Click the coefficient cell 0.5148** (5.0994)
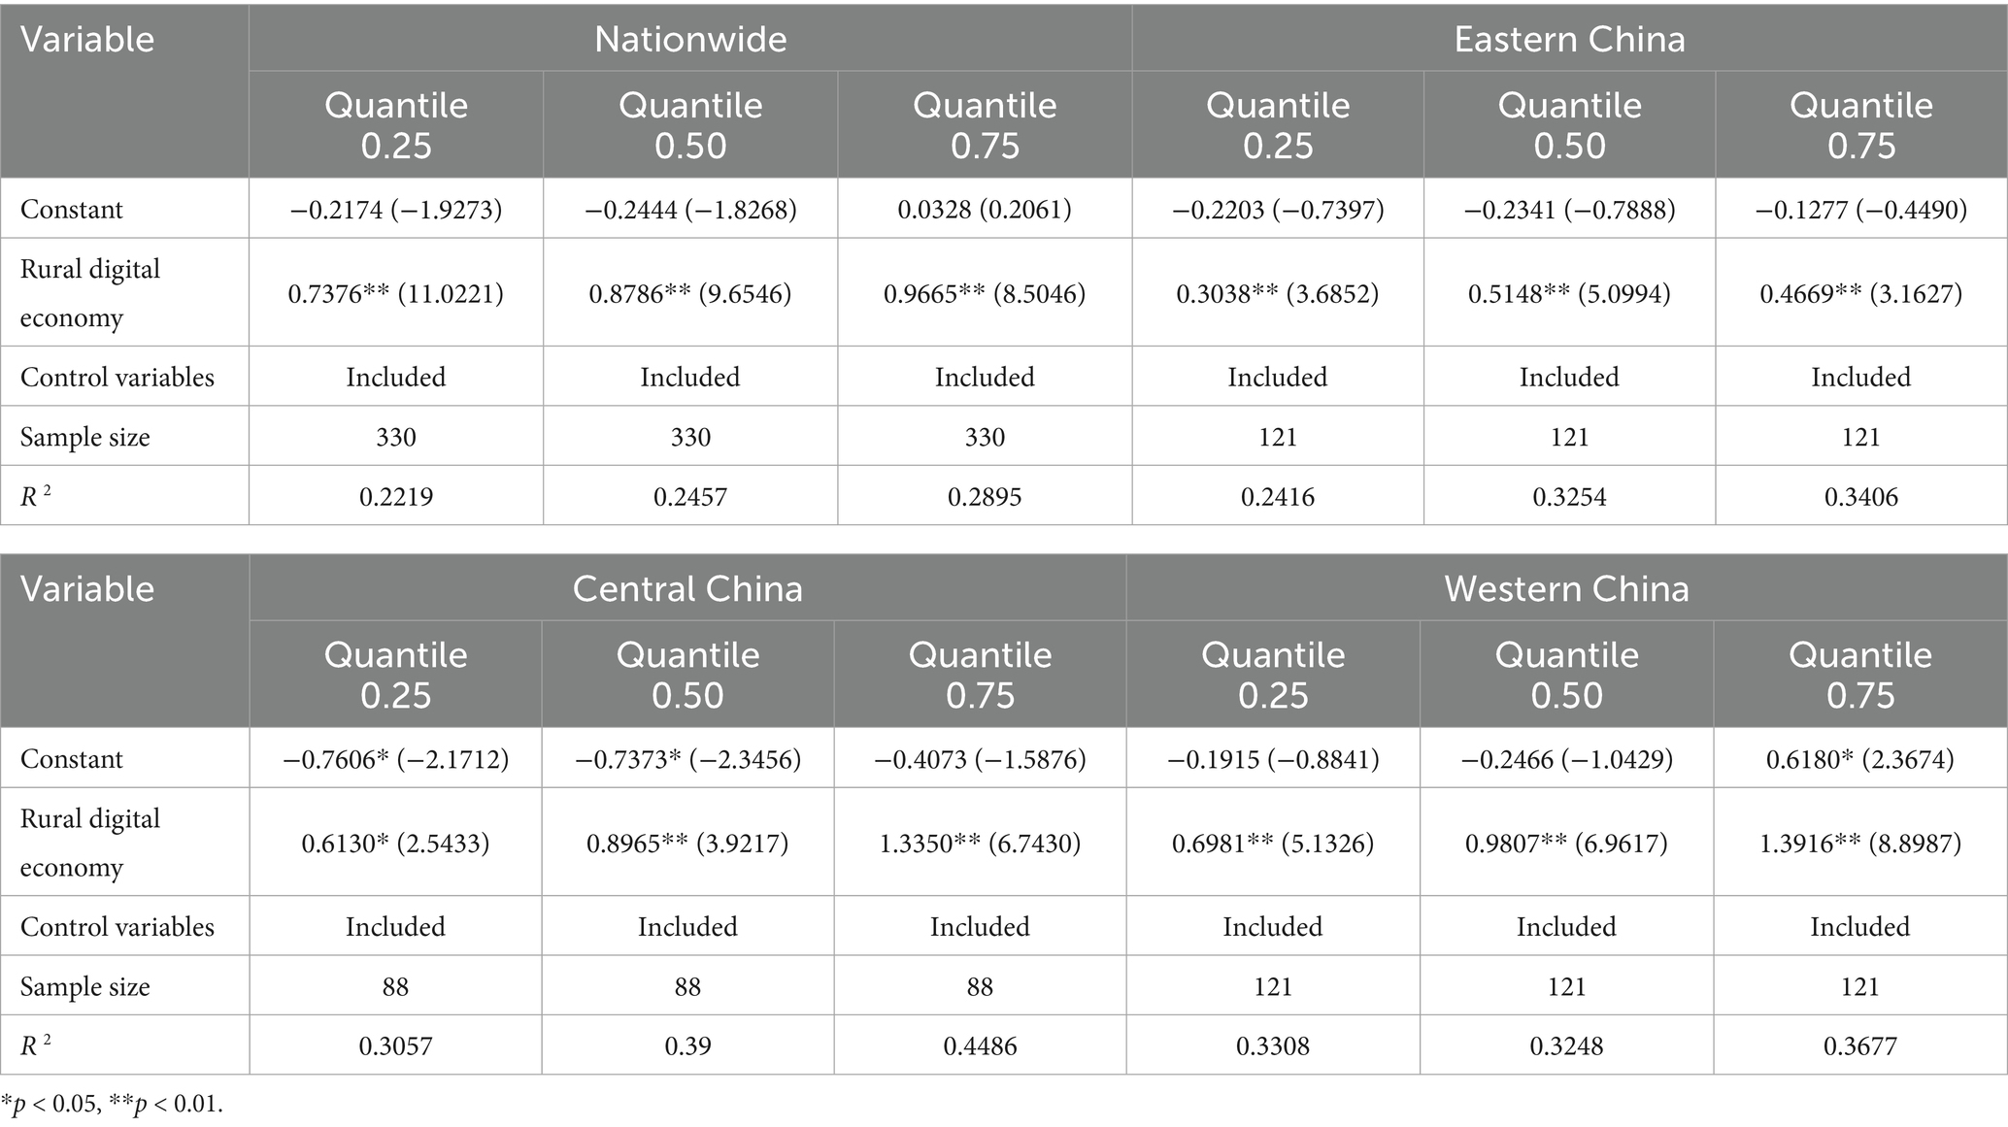Image resolution: width=2008 pixels, height=1127 pixels. (1569, 293)
